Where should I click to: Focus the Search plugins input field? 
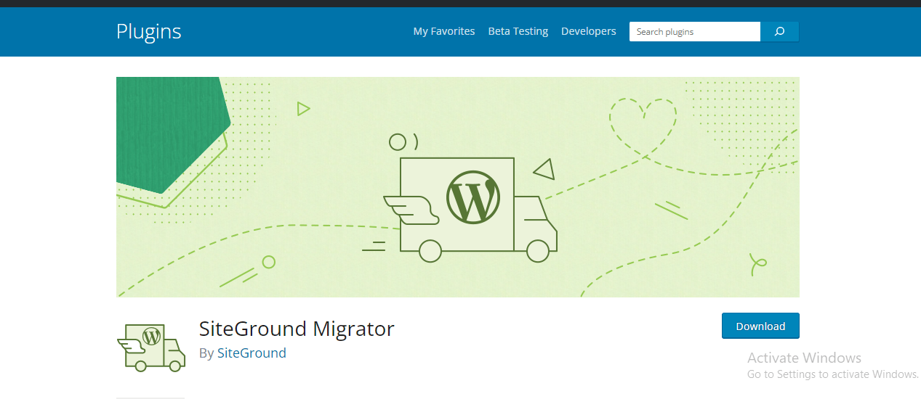coord(694,32)
